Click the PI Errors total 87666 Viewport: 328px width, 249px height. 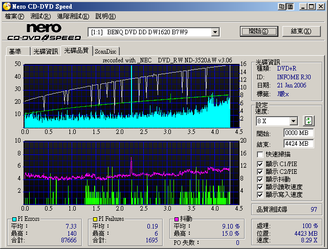69,240
